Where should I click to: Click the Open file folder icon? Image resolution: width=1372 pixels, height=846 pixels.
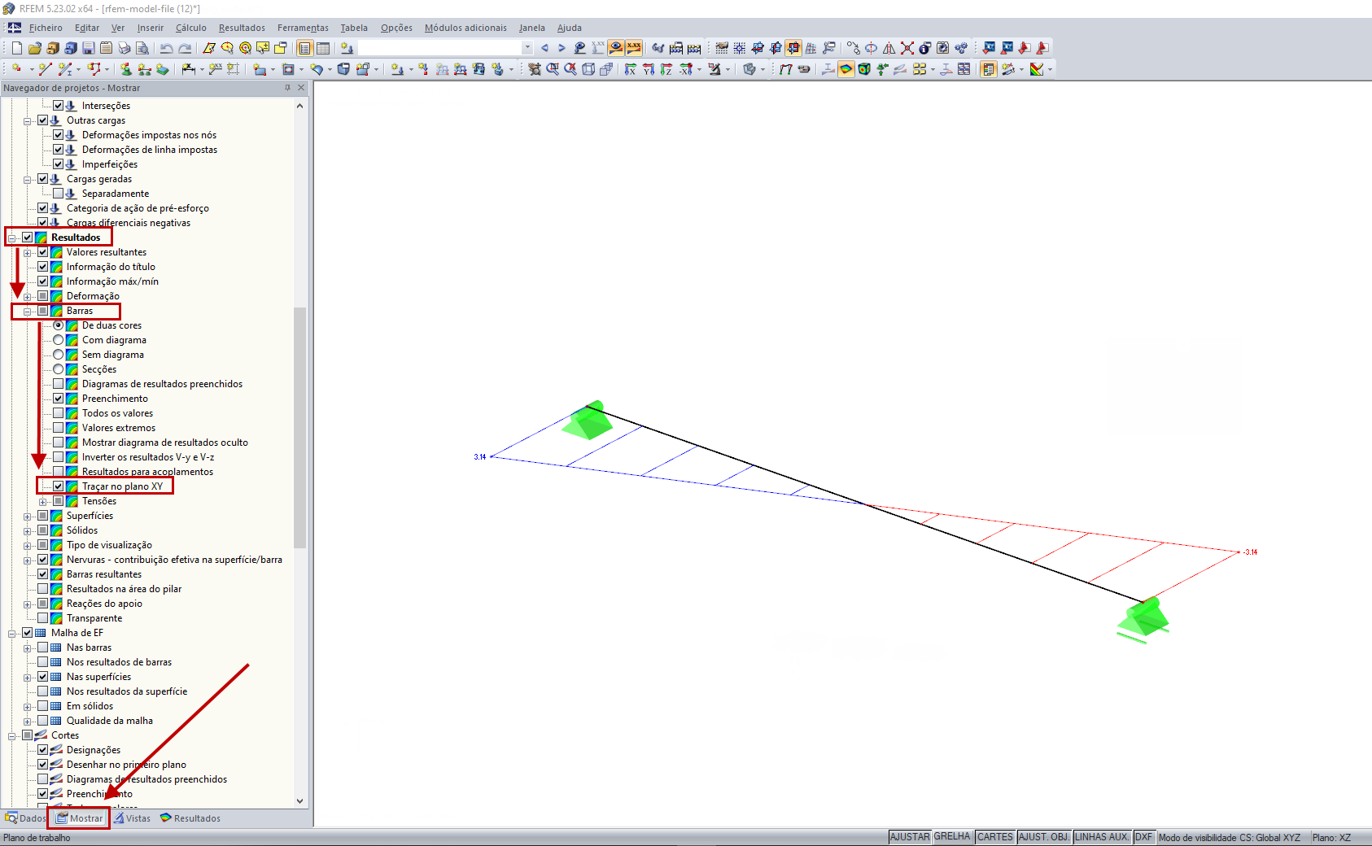[x=35, y=48]
